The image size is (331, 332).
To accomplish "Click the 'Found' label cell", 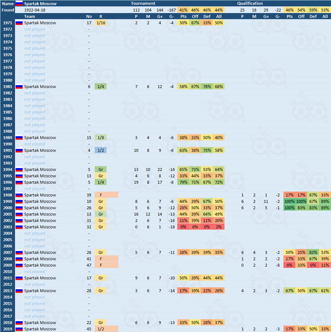I will (8, 10).
